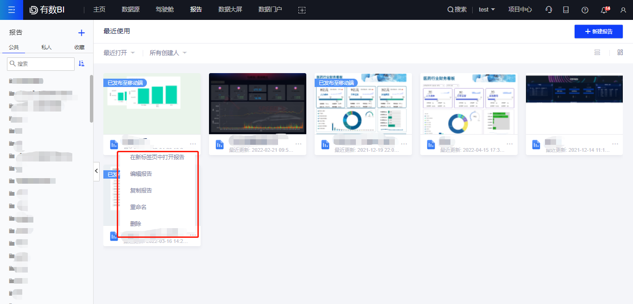Toggle card grid view layout
The image size is (633, 304).
coord(620,52)
